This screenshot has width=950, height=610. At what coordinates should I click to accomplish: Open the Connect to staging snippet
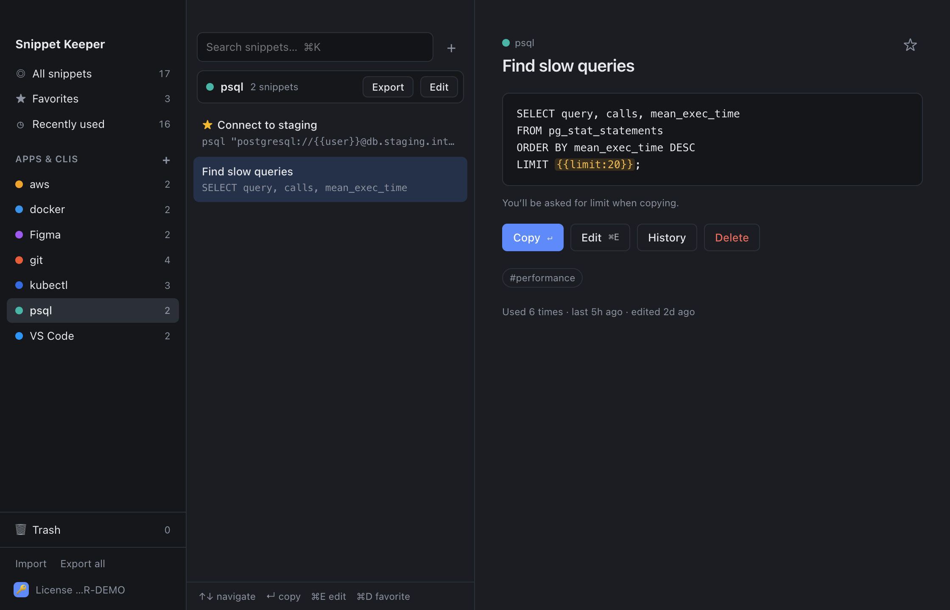point(330,133)
